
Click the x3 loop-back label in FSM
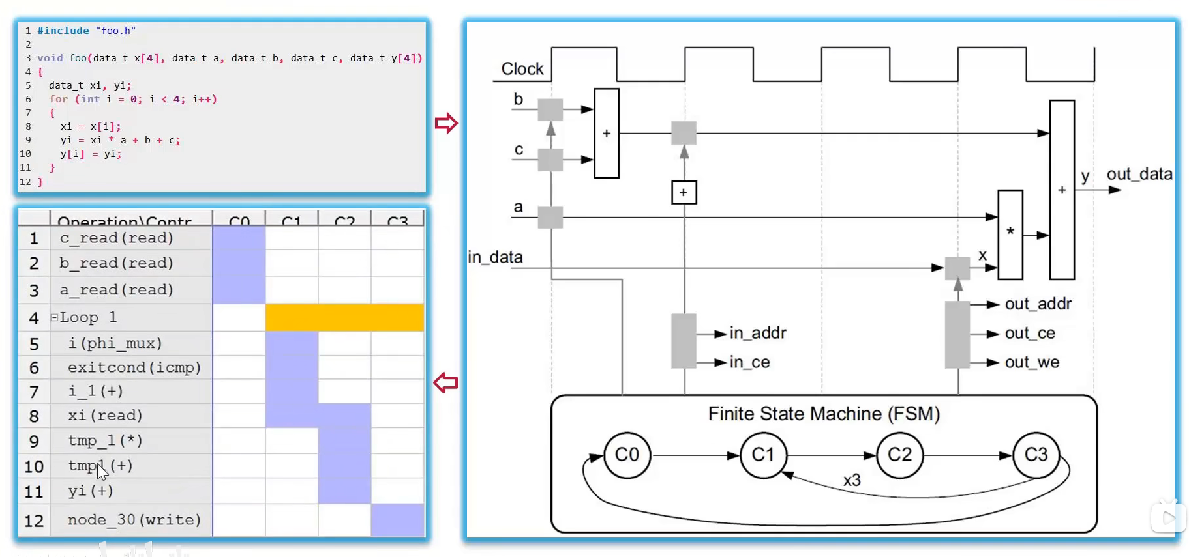852,480
